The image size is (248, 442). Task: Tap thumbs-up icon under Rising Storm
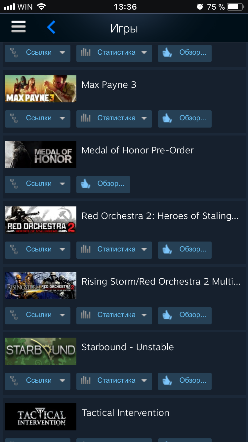point(167,315)
